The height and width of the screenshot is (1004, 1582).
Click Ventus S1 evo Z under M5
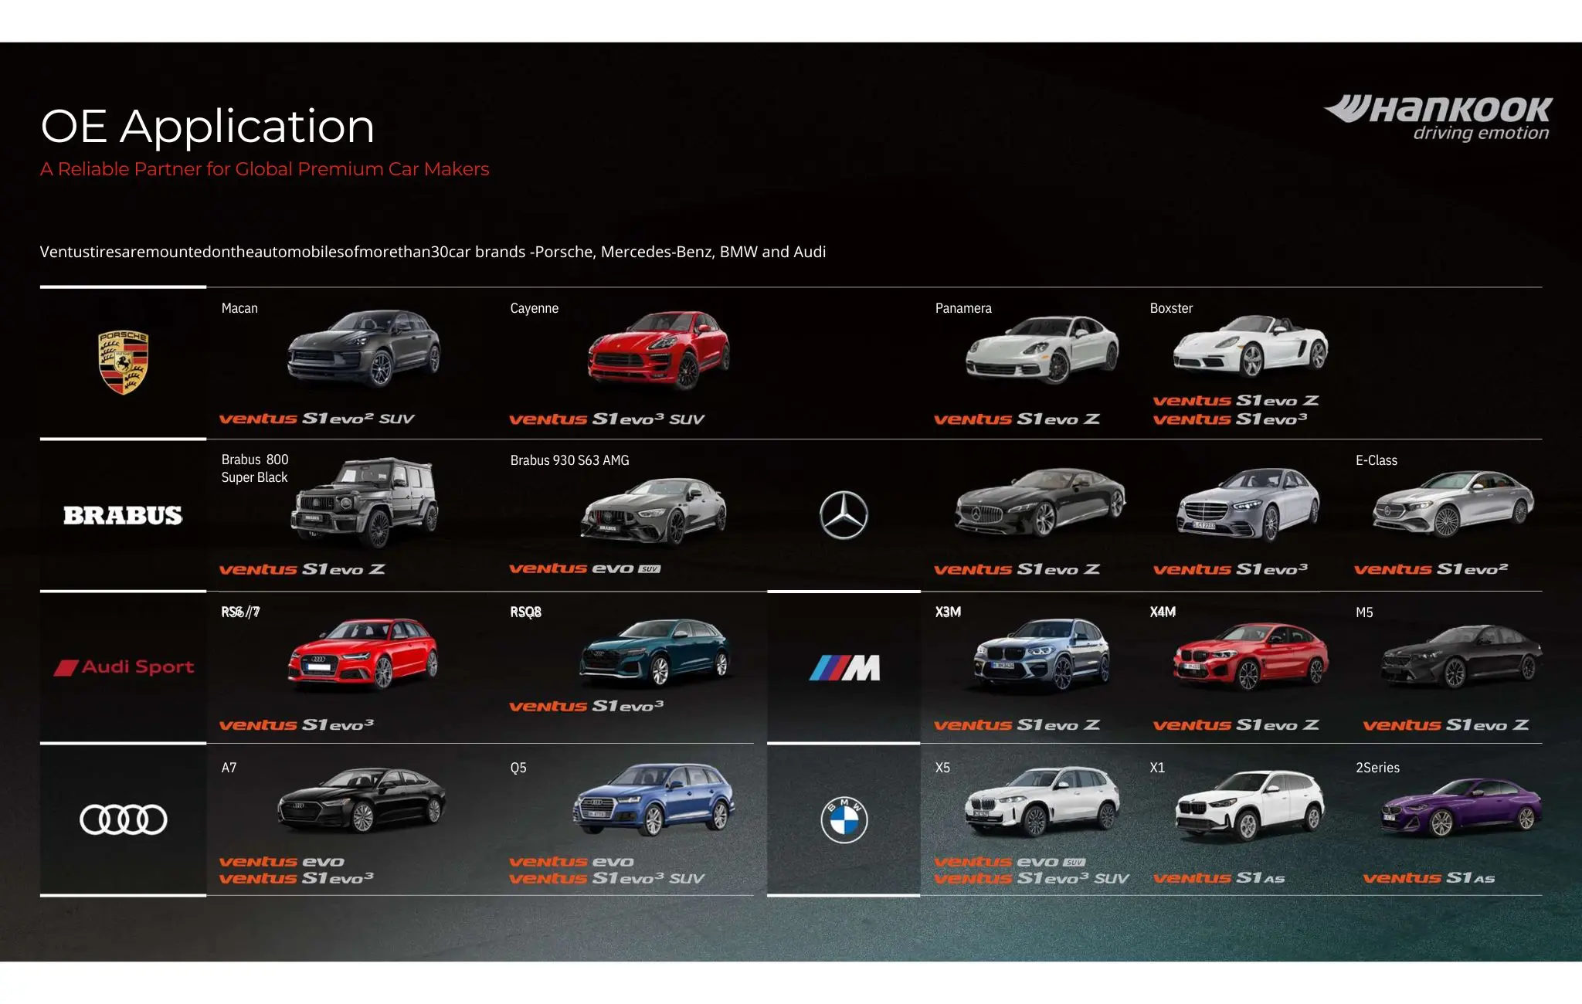[x=1445, y=725]
